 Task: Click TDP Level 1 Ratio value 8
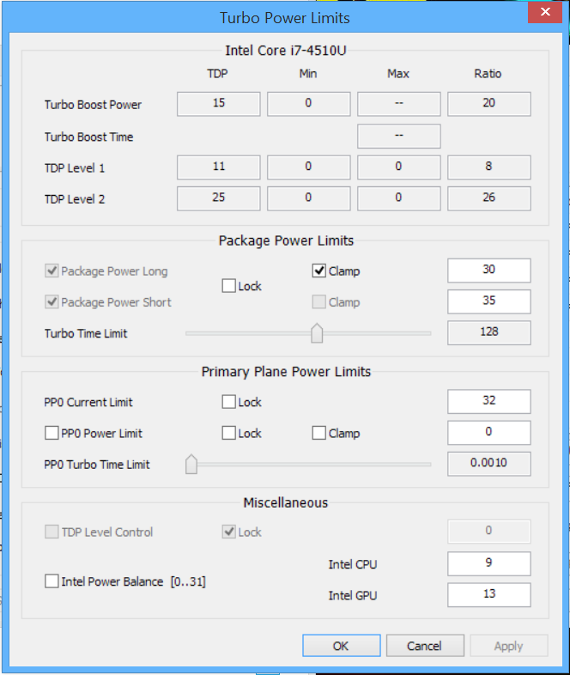[x=489, y=167]
